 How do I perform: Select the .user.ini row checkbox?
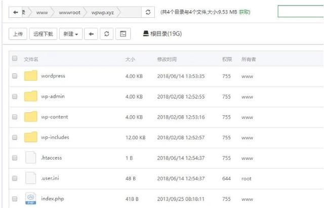coord(15,179)
